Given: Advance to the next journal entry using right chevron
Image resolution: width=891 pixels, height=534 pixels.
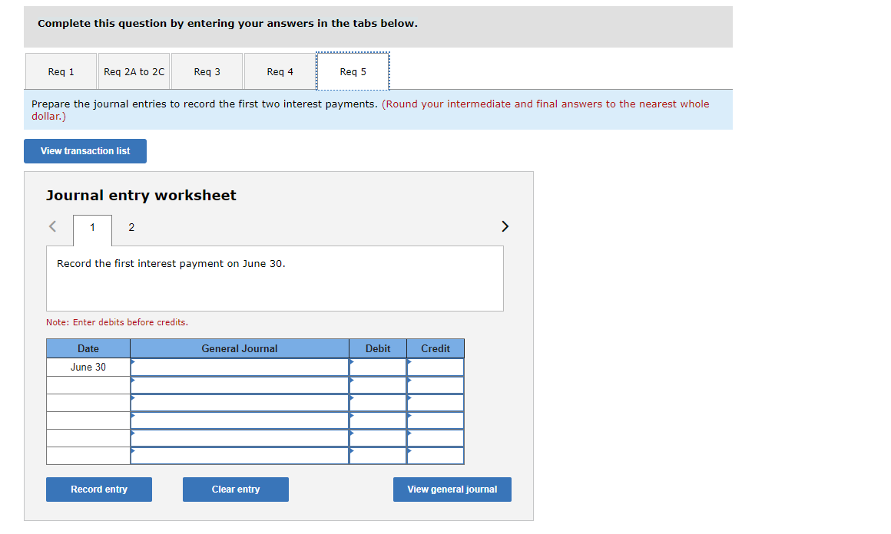Looking at the screenshot, I should 505,226.
